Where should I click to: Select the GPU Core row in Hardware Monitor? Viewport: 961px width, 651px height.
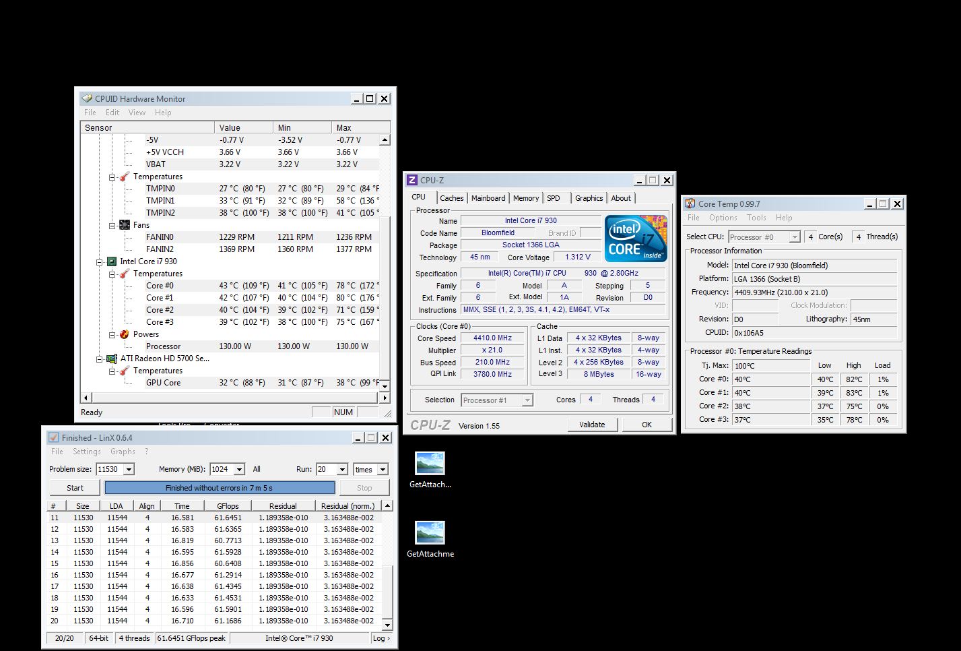(230, 383)
